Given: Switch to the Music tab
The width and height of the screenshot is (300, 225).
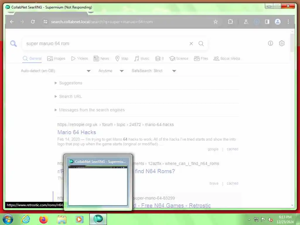Looking at the screenshot, I should [x=142, y=59].
